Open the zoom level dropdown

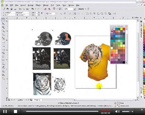(75, 9)
